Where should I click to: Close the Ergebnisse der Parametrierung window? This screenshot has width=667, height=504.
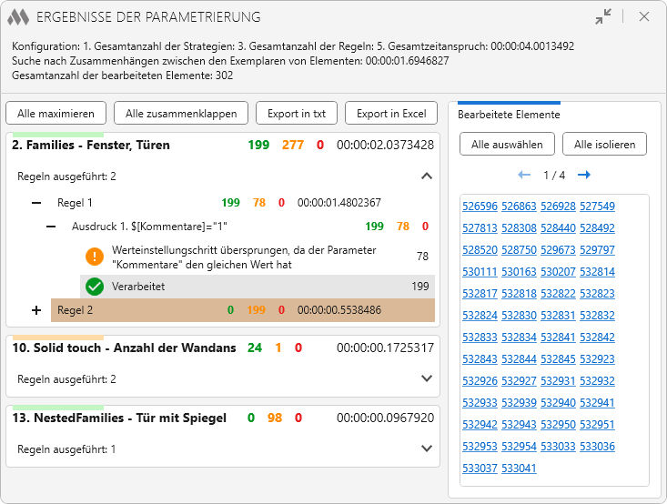tap(644, 16)
